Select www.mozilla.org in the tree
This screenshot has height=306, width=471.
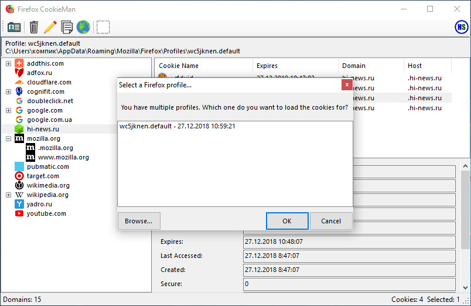pyautogui.click(x=63, y=157)
